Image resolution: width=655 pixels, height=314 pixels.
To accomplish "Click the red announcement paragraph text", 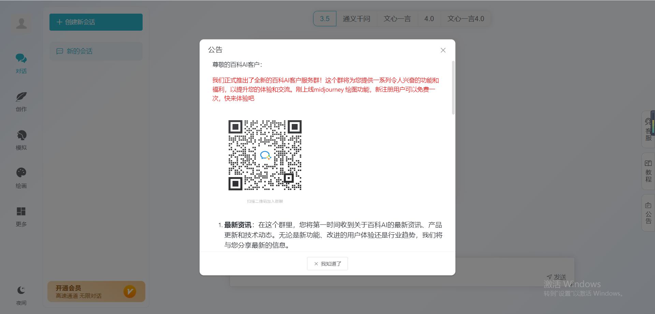I will click(x=325, y=89).
